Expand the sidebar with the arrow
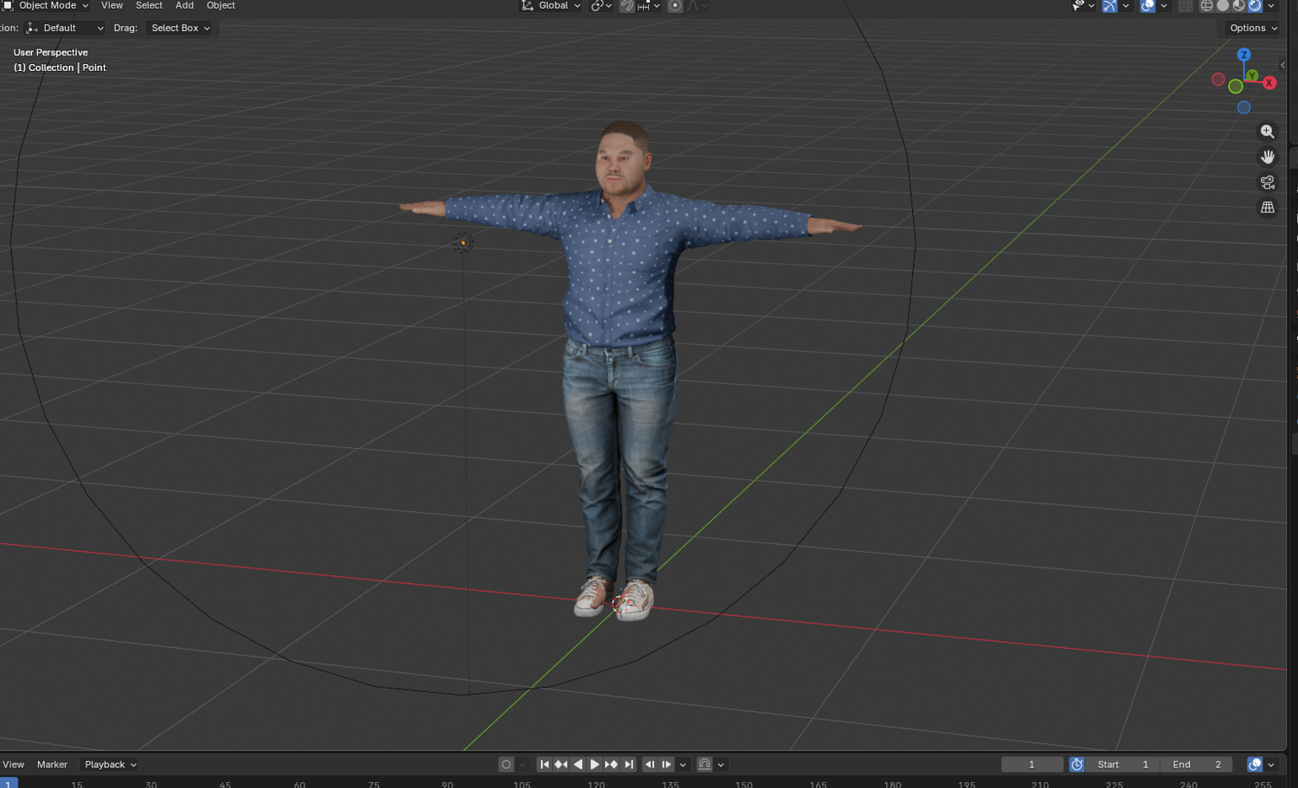 pyautogui.click(x=1282, y=65)
